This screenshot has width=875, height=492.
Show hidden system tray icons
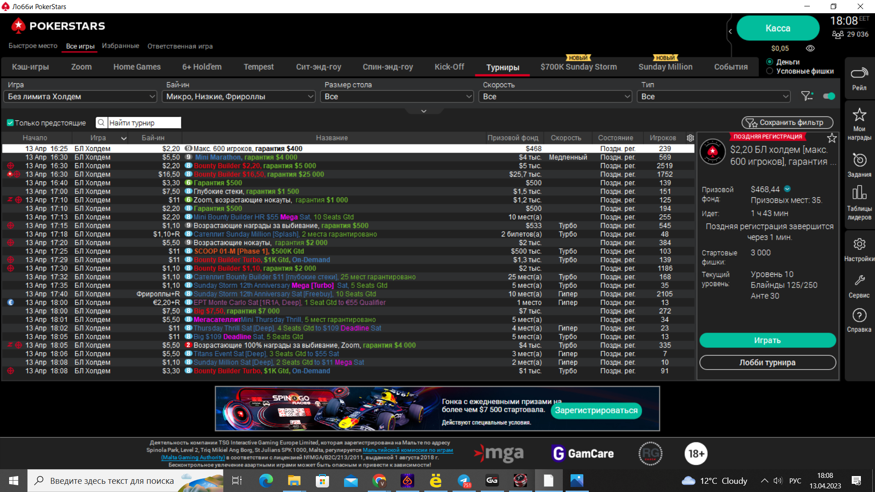[x=765, y=481]
